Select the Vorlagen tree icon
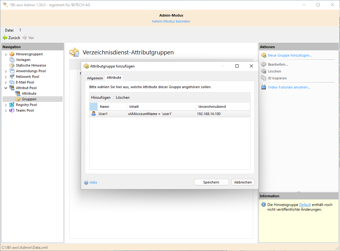The width and height of the screenshot is (340, 251). tap(12, 60)
